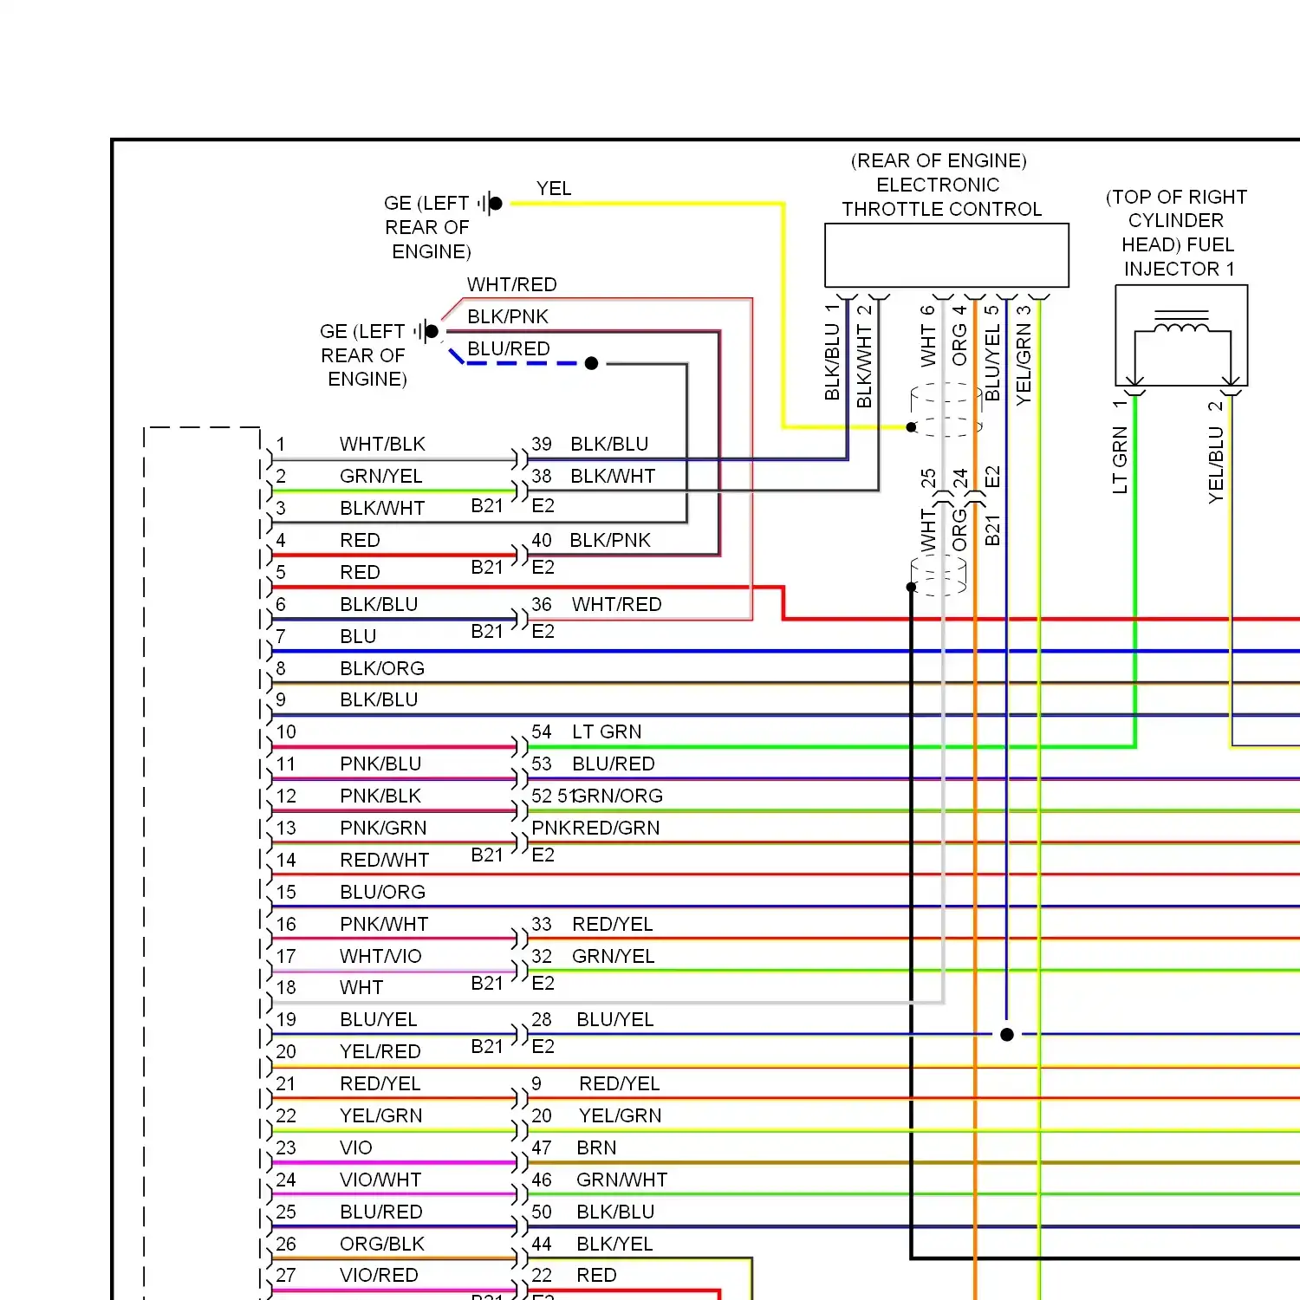The image size is (1300, 1300).
Task: Click pin 20 'YEL/RED' label
Action: coord(380,1051)
